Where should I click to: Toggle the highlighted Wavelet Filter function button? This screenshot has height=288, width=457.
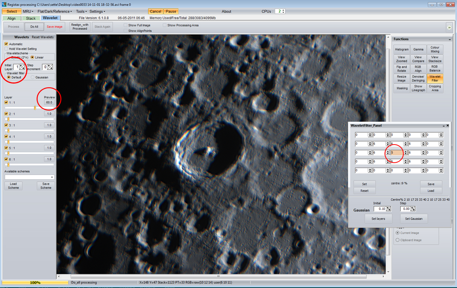tap(435, 78)
